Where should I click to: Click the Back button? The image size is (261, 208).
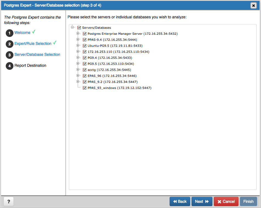180,201
